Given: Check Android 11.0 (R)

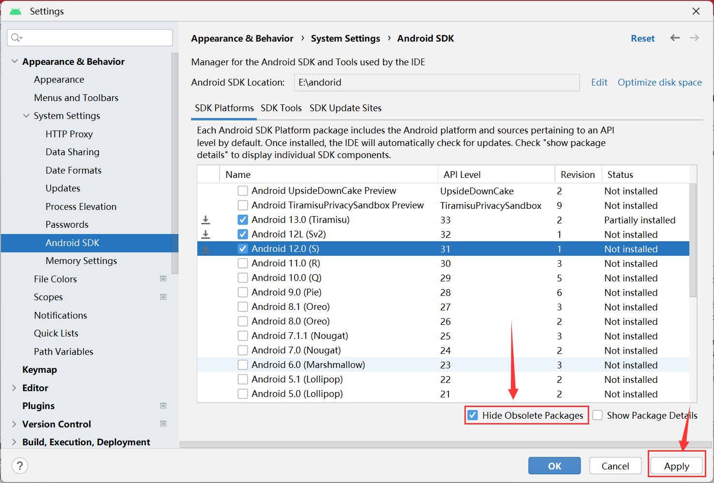Looking at the screenshot, I should click(243, 263).
